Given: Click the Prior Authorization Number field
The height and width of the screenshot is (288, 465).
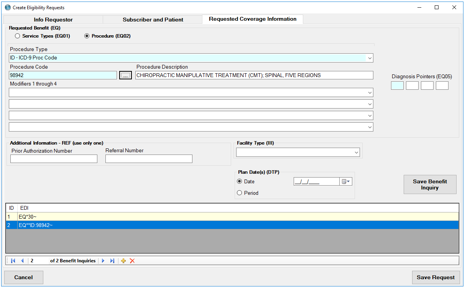Looking at the screenshot, I should 54,159.
